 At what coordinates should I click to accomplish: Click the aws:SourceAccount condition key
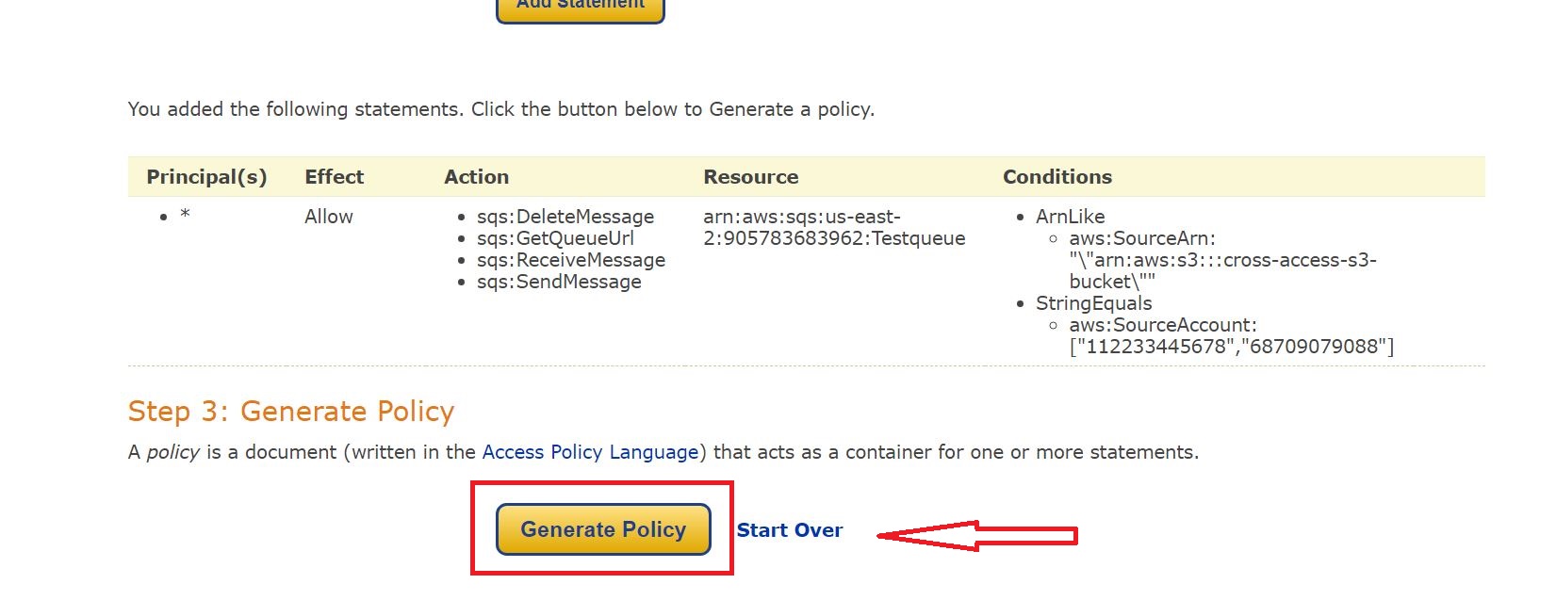click(1162, 325)
